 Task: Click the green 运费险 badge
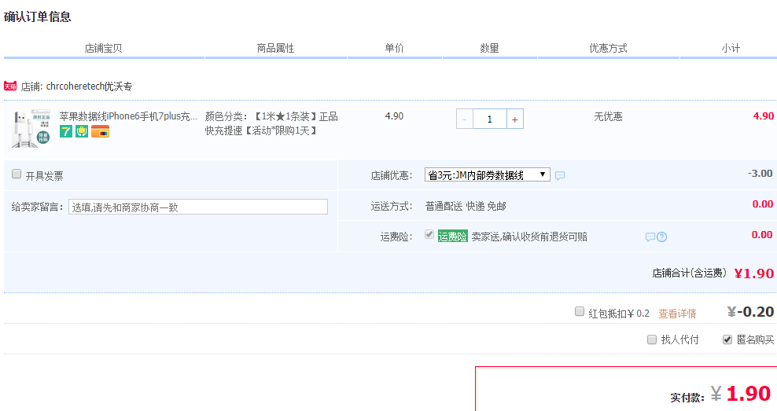[x=452, y=236]
